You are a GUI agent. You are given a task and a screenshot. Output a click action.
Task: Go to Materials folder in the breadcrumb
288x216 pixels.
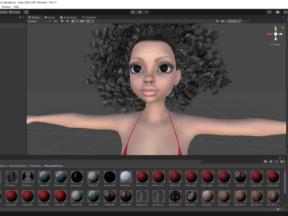(x=35, y=166)
